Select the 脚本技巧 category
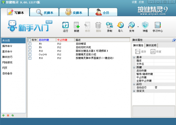176x125 pixels. pyautogui.click(x=13, y=57)
